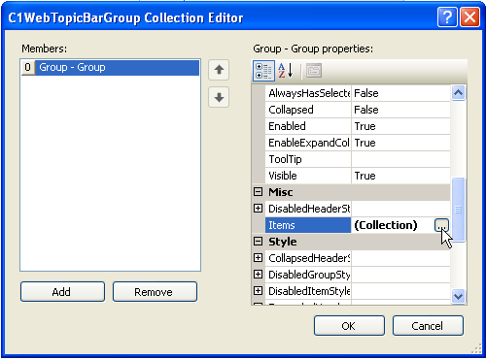This screenshot has height=359, width=486.
Task: Move selected member down
Action: point(219,97)
